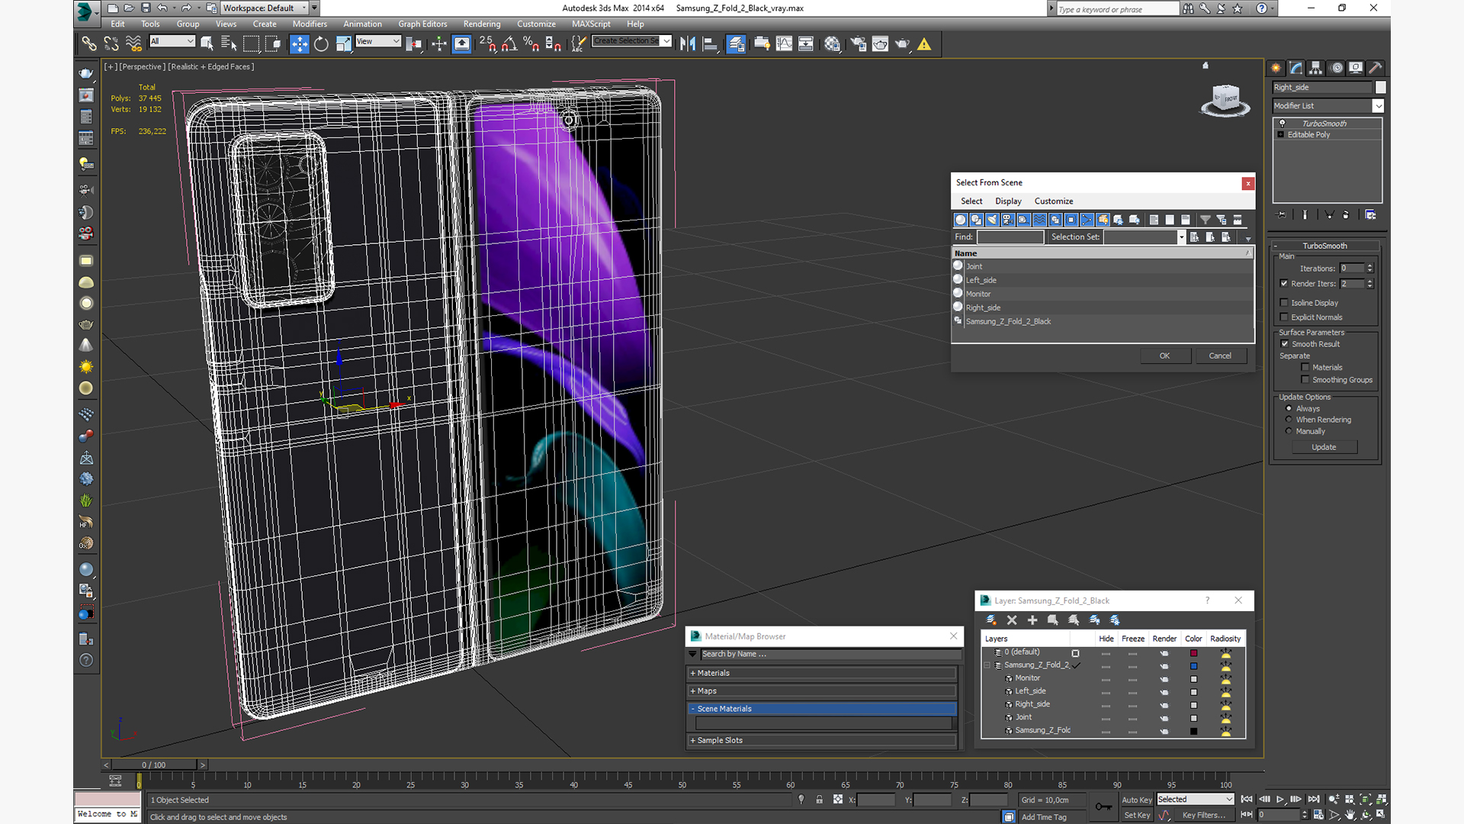The width and height of the screenshot is (1464, 824).
Task: Open the selection filter All dropdown
Action: (x=172, y=41)
